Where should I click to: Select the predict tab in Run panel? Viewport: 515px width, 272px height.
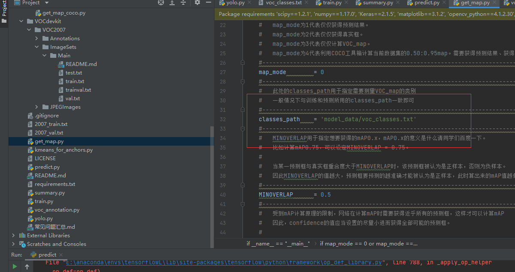[x=47, y=254]
